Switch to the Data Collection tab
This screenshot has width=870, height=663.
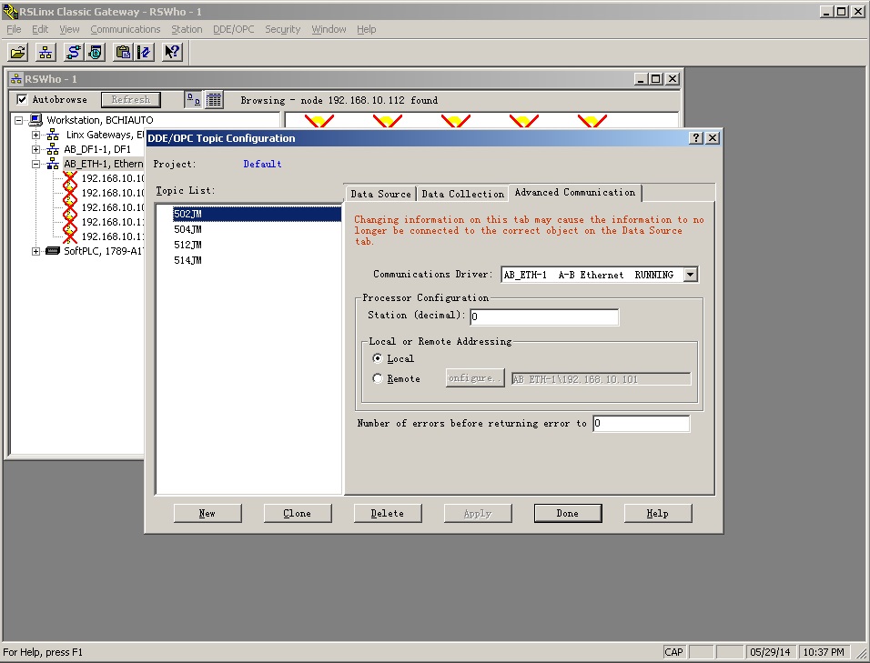462,194
